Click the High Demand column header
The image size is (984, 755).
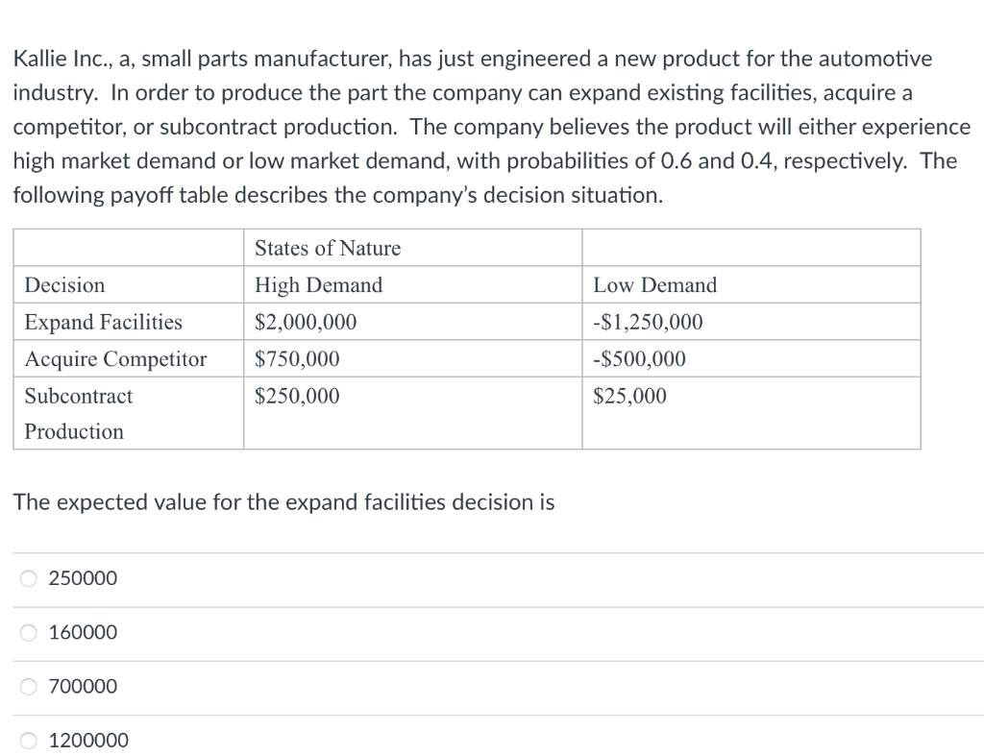318,284
